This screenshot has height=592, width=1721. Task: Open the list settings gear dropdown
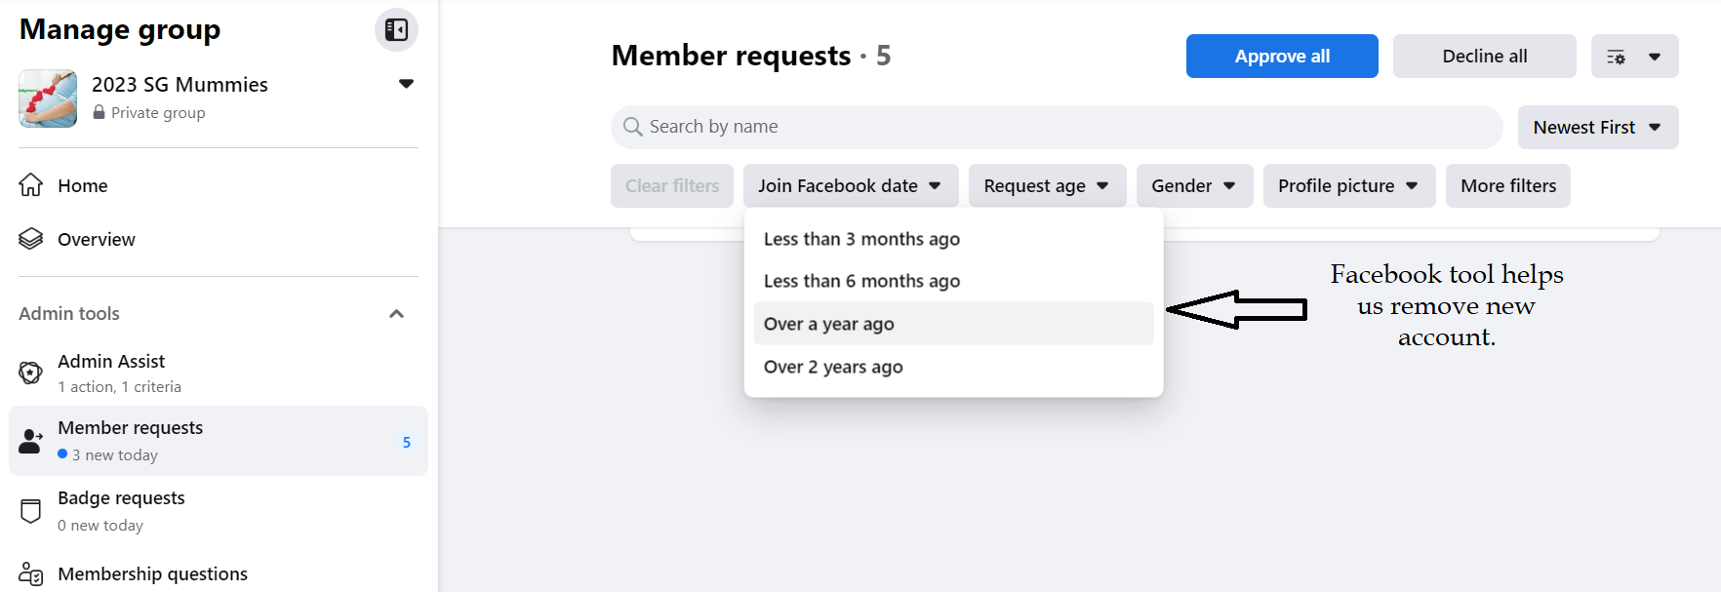point(1634,57)
